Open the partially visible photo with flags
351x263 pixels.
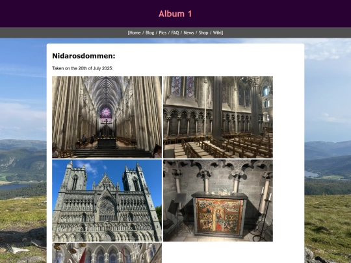click(107, 253)
